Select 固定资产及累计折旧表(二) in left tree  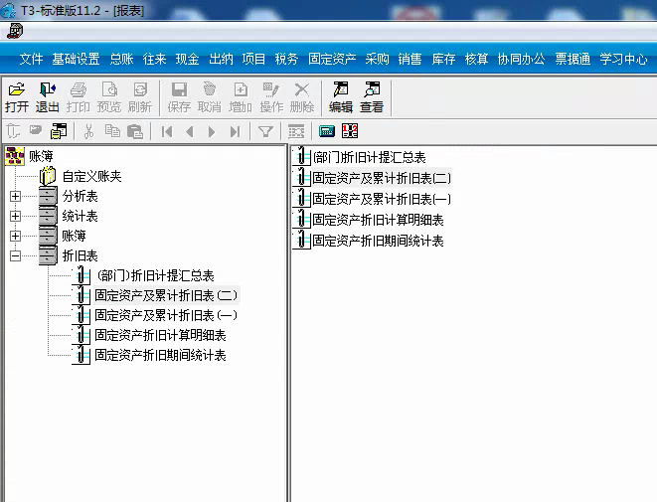tap(166, 295)
